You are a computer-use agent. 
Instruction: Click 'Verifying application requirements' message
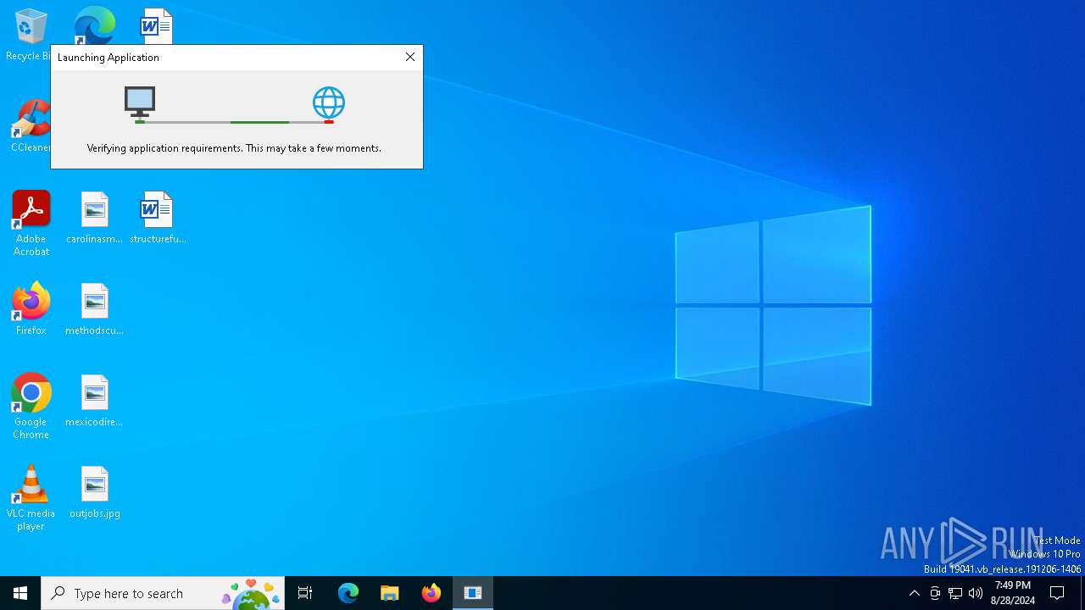(234, 148)
